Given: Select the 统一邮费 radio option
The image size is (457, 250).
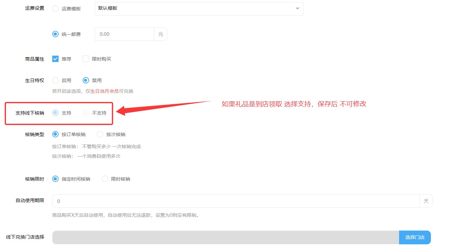Looking at the screenshot, I should pyautogui.click(x=56, y=34).
